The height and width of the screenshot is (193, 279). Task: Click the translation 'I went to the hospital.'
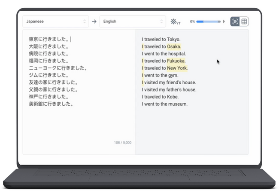click(x=164, y=54)
